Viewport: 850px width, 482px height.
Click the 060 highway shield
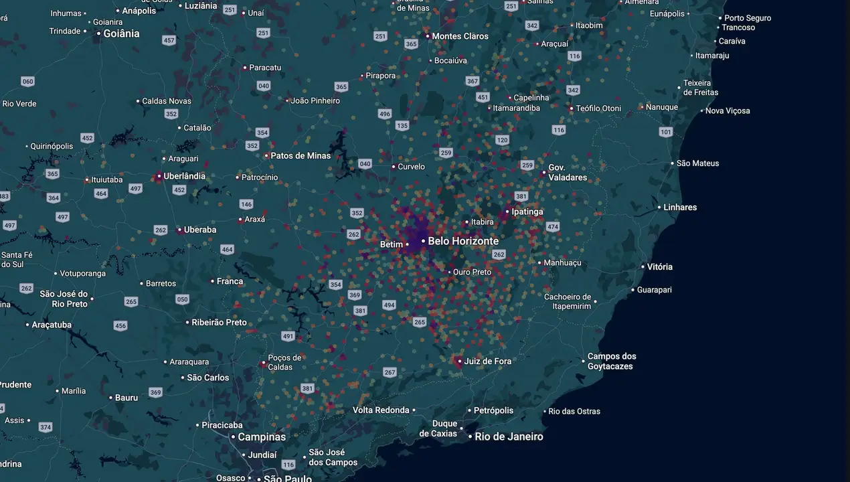pyautogui.click(x=27, y=82)
